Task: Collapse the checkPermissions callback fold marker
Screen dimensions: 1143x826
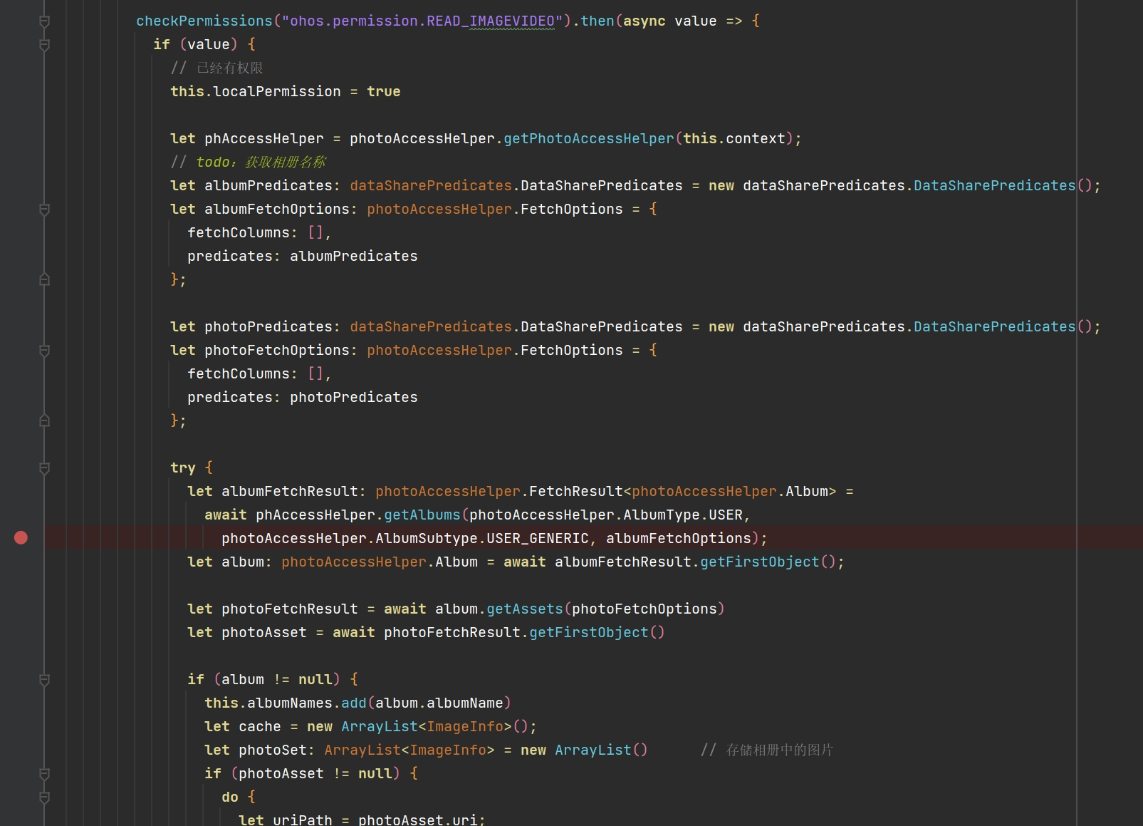Action: (44, 21)
